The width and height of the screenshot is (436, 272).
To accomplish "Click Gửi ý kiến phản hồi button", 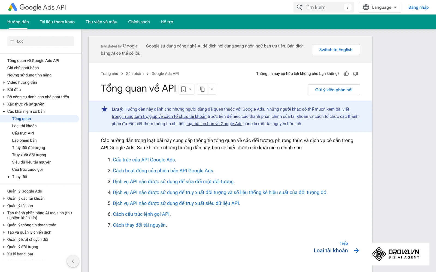I will tap(334, 90).
